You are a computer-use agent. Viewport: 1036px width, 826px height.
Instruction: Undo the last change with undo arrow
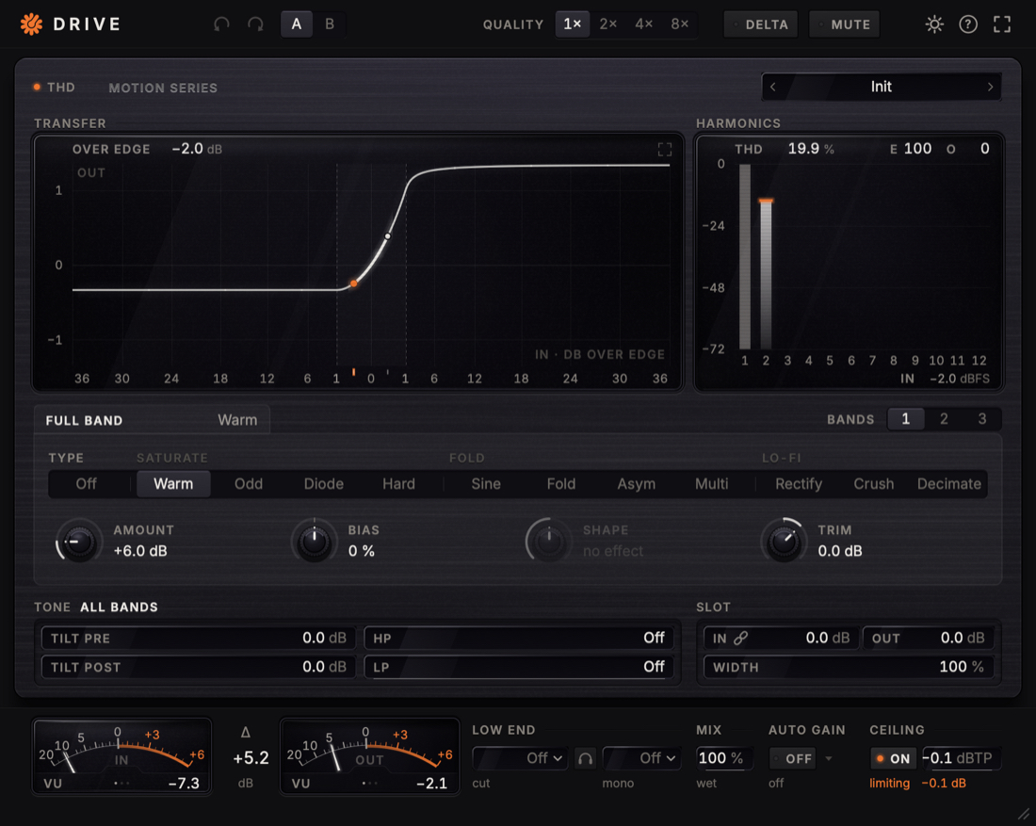coord(221,24)
